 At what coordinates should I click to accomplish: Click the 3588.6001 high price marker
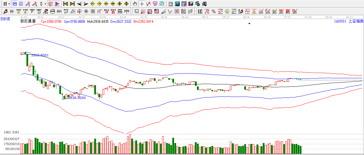(40, 55)
